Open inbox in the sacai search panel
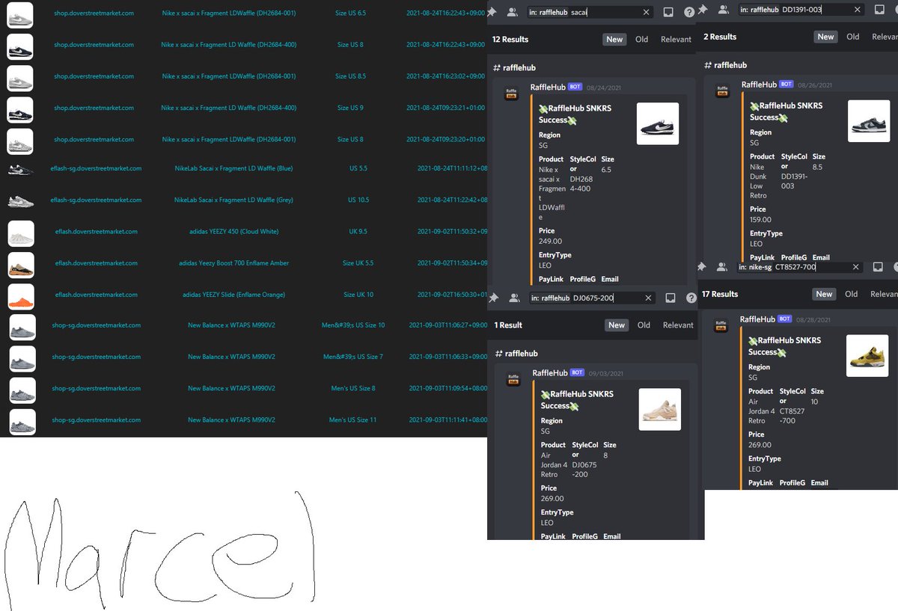This screenshot has width=898, height=611. click(669, 12)
